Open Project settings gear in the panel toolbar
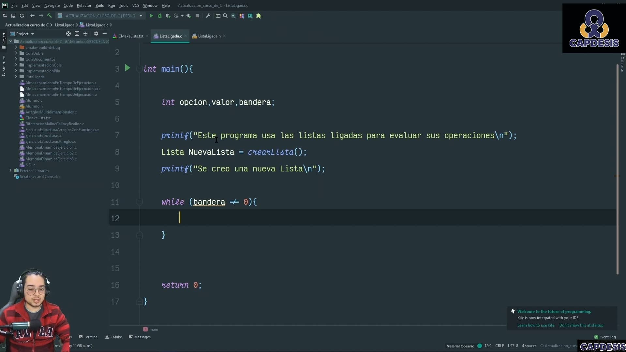The width and height of the screenshot is (626, 352). pyautogui.click(x=96, y=34)
